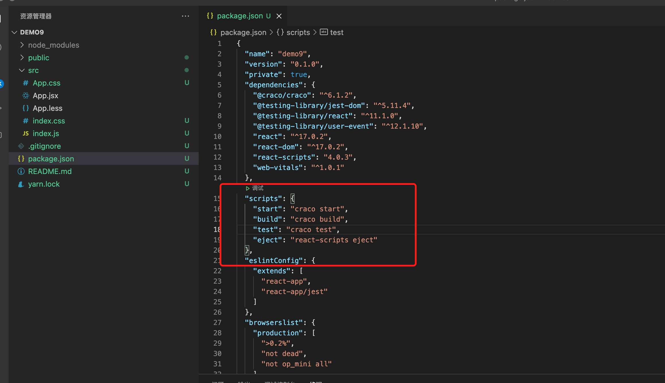Select the App.less braces icon

coord(26,108)
